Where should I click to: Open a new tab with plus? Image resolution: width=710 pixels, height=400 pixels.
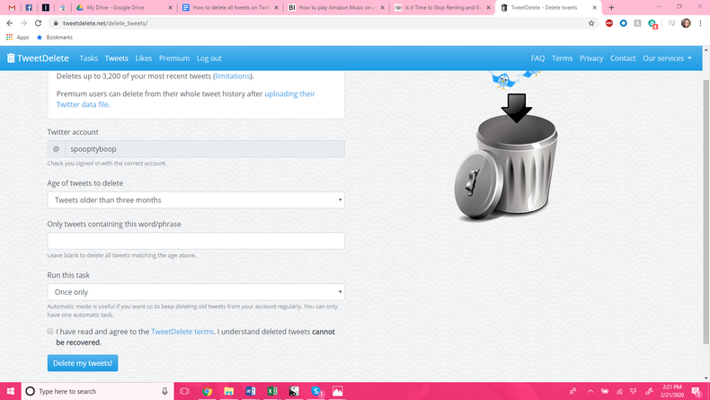pyautogui.click(x=611, y=7)
